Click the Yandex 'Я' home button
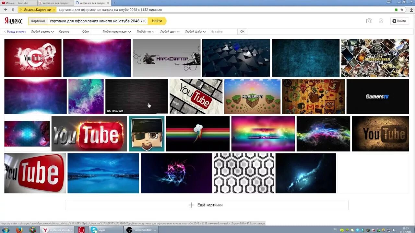Screen dimensions: 415x233 pyautogui.click(x=13, y=10)
